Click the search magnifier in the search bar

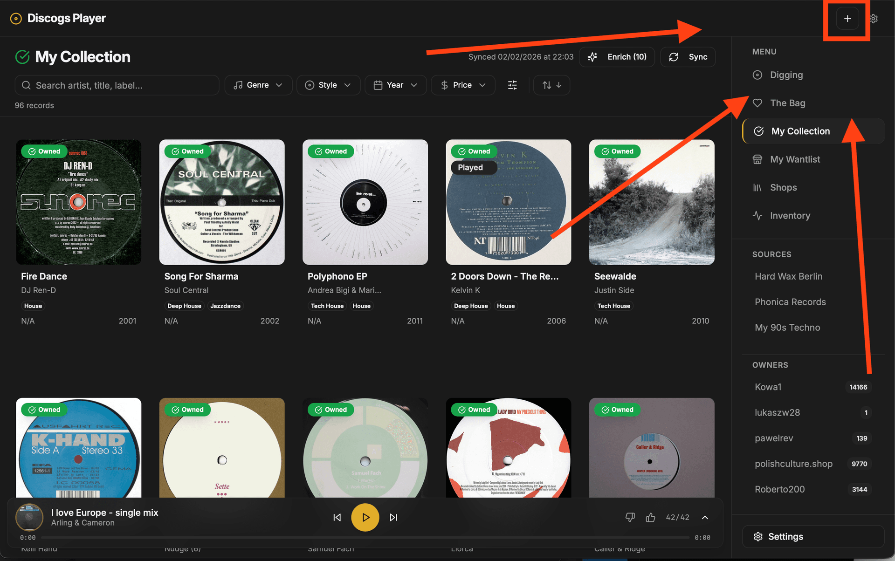(26, 85)
